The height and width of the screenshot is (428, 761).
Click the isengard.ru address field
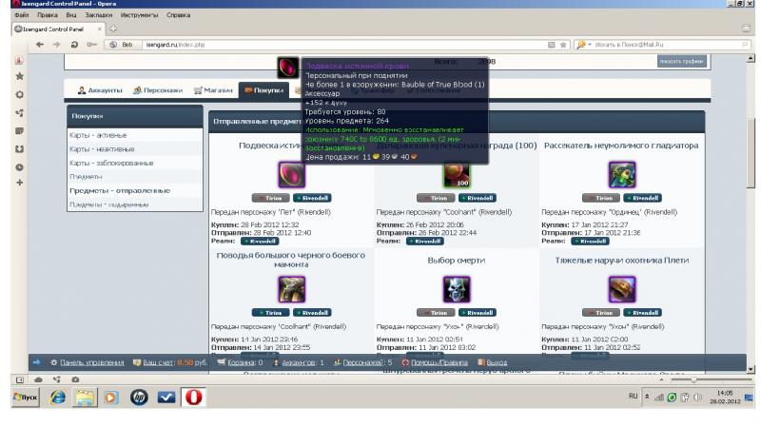click(x=344, y=45)
